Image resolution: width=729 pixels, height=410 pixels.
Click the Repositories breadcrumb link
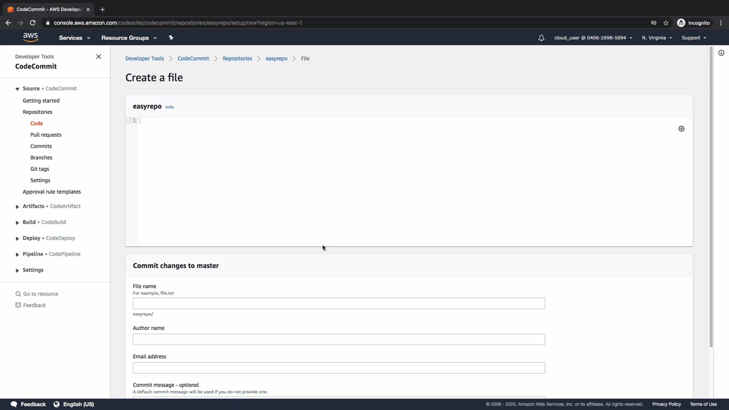237,58
